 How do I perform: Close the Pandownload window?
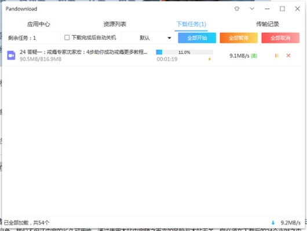pos(297,9)
